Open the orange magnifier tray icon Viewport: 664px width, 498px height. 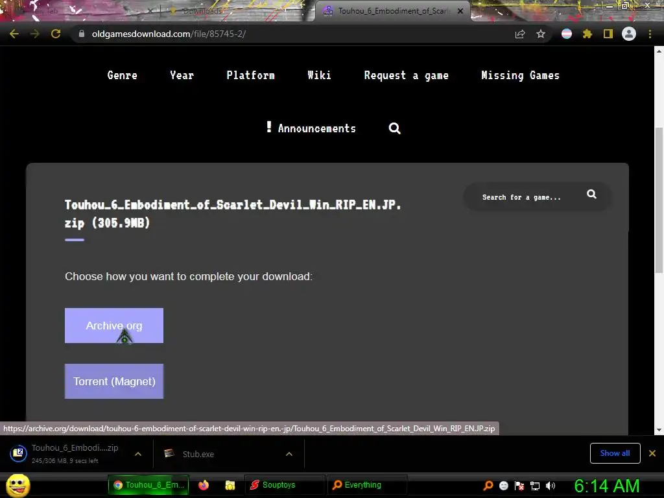(x=488, y=485)
